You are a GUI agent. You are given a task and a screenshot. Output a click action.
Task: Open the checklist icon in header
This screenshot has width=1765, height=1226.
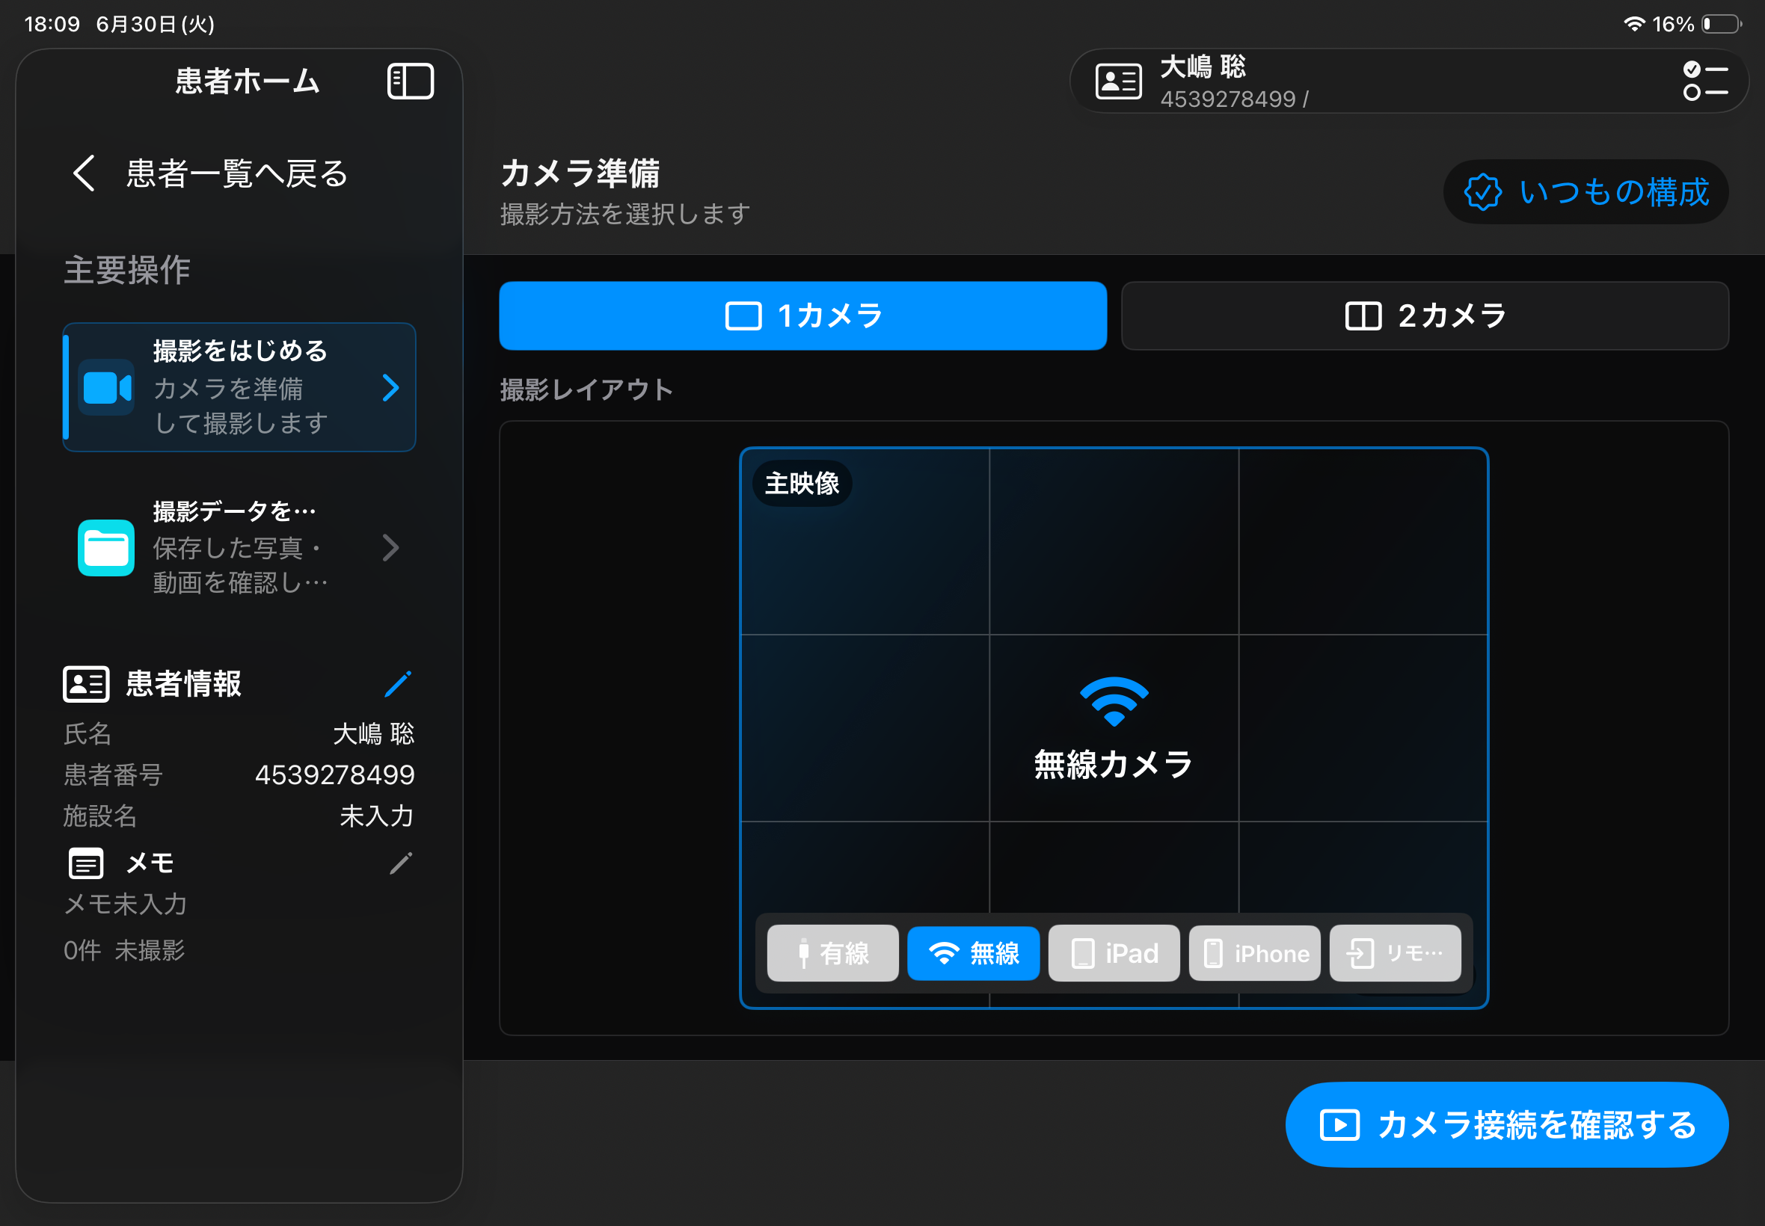click(x=1705, y=81)
